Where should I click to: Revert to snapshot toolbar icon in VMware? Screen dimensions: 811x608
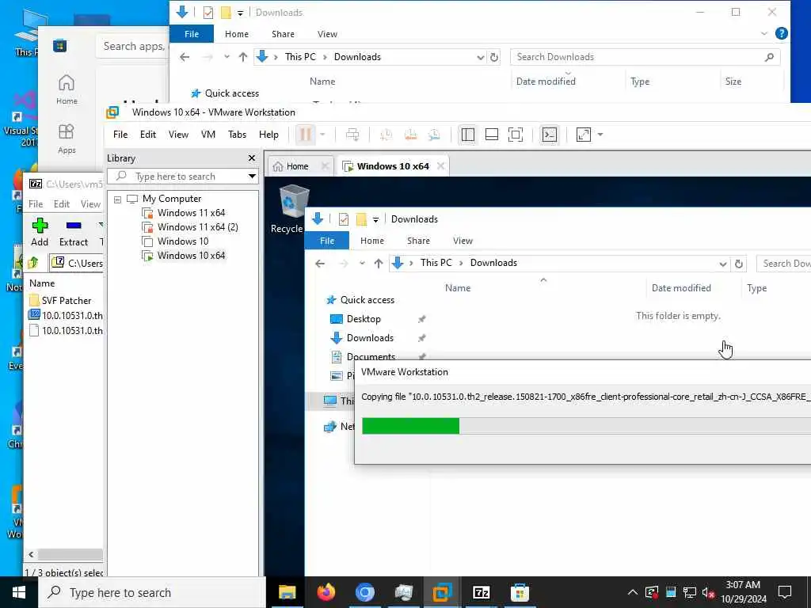(411, 135)
